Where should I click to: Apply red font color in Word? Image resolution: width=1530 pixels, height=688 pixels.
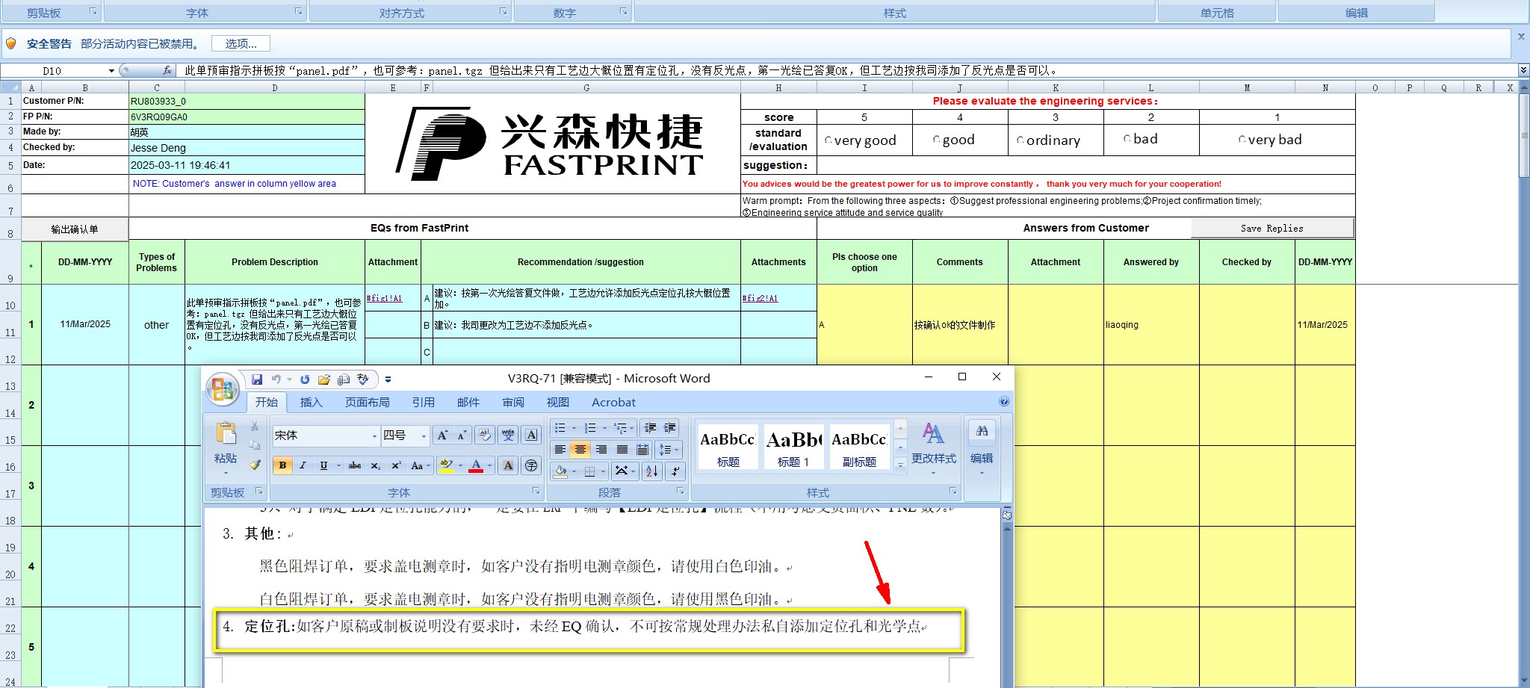[x=476, y=465]
